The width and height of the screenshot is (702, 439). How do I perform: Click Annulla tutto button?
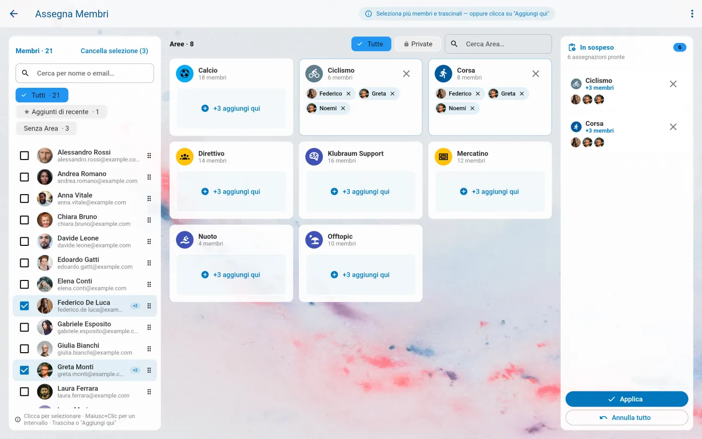coord(627,418)
